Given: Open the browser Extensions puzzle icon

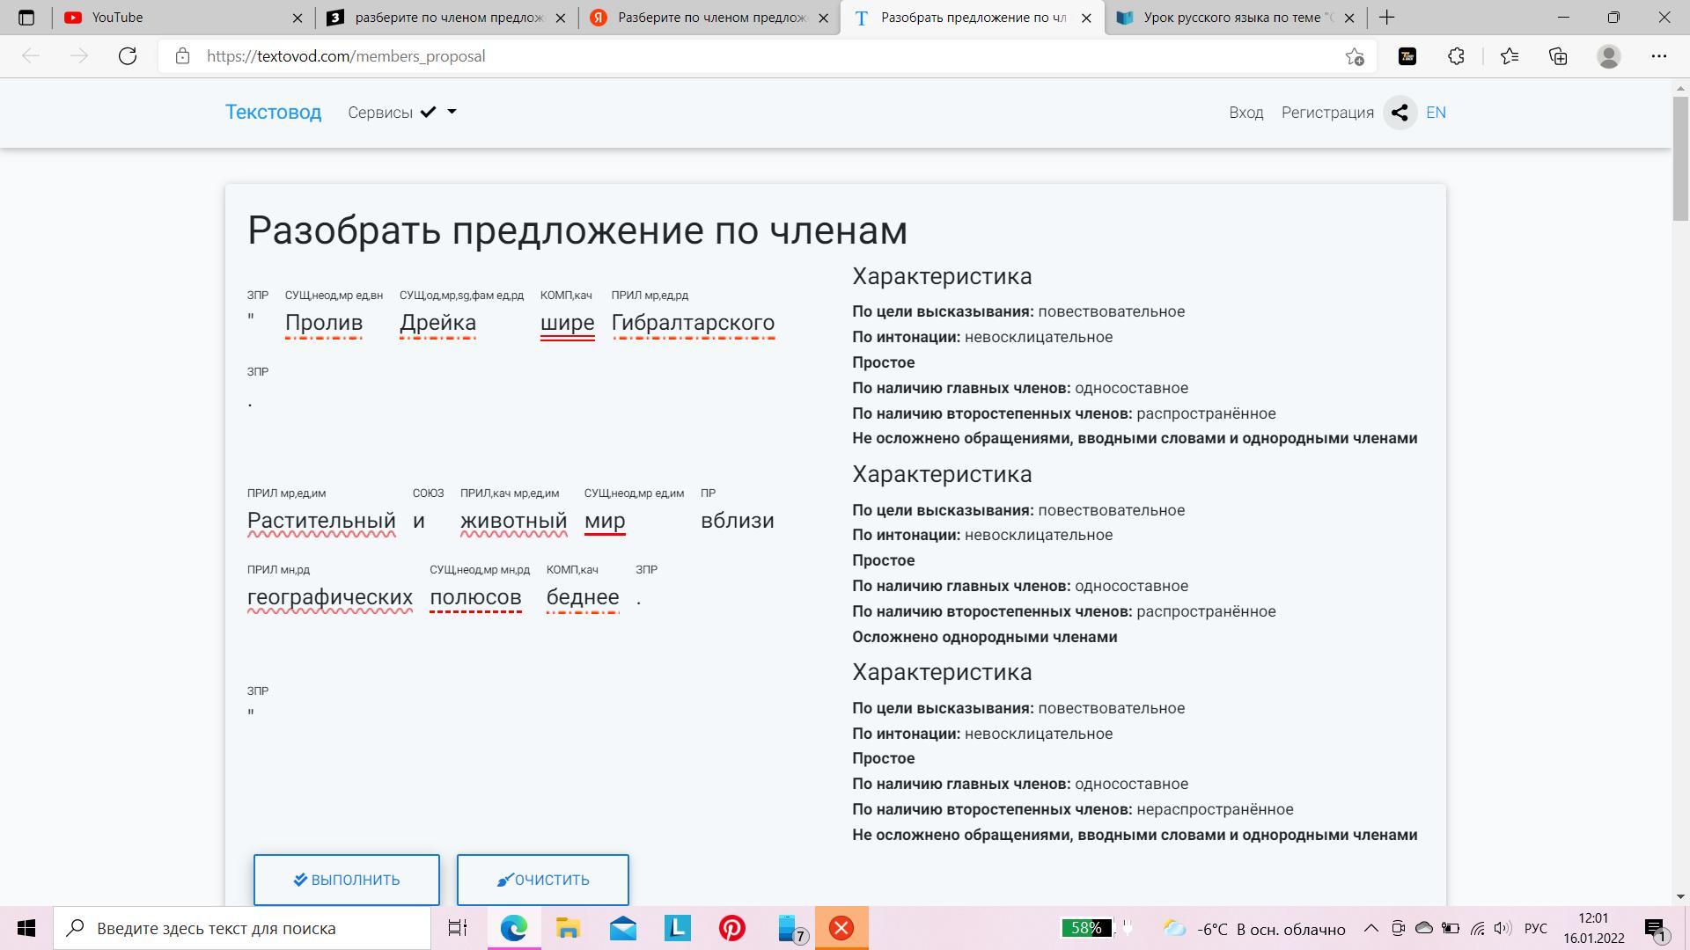Looking at the screenshot, I should [1456, 56].
